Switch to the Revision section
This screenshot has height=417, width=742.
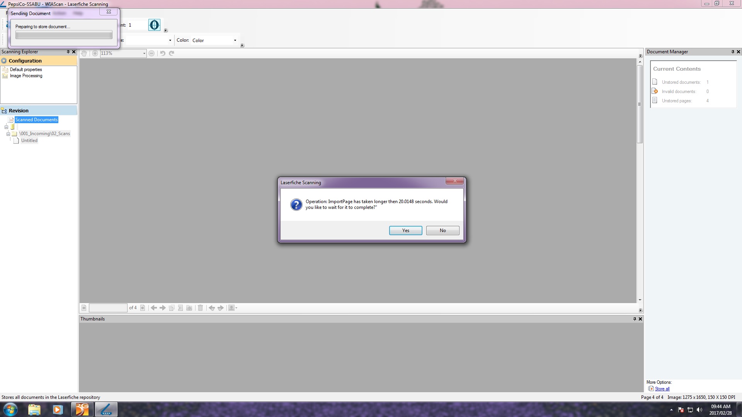19,110
